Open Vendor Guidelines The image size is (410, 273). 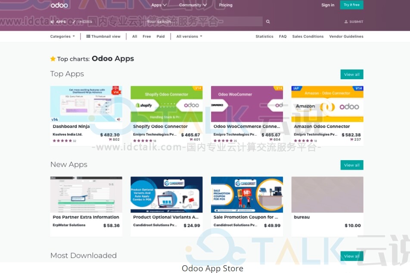[x=346, y=36]
